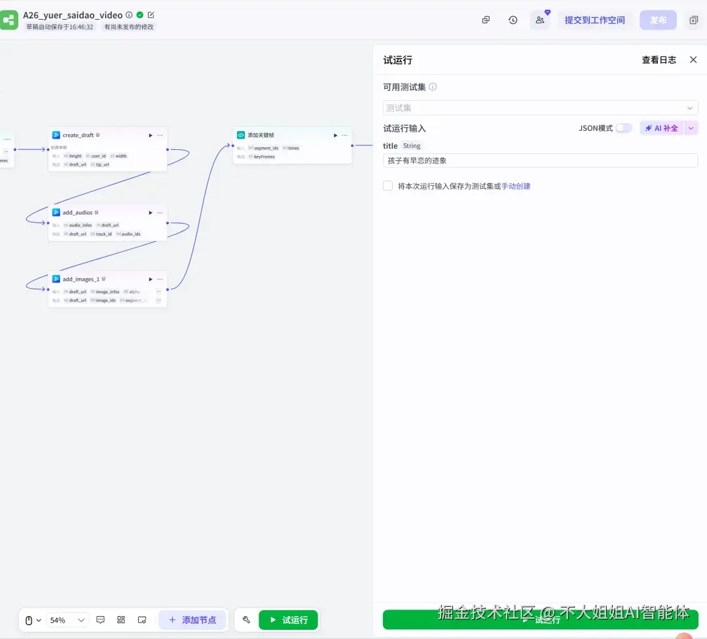Expand hidden outputs on add_images_1 node

(158, 301)
